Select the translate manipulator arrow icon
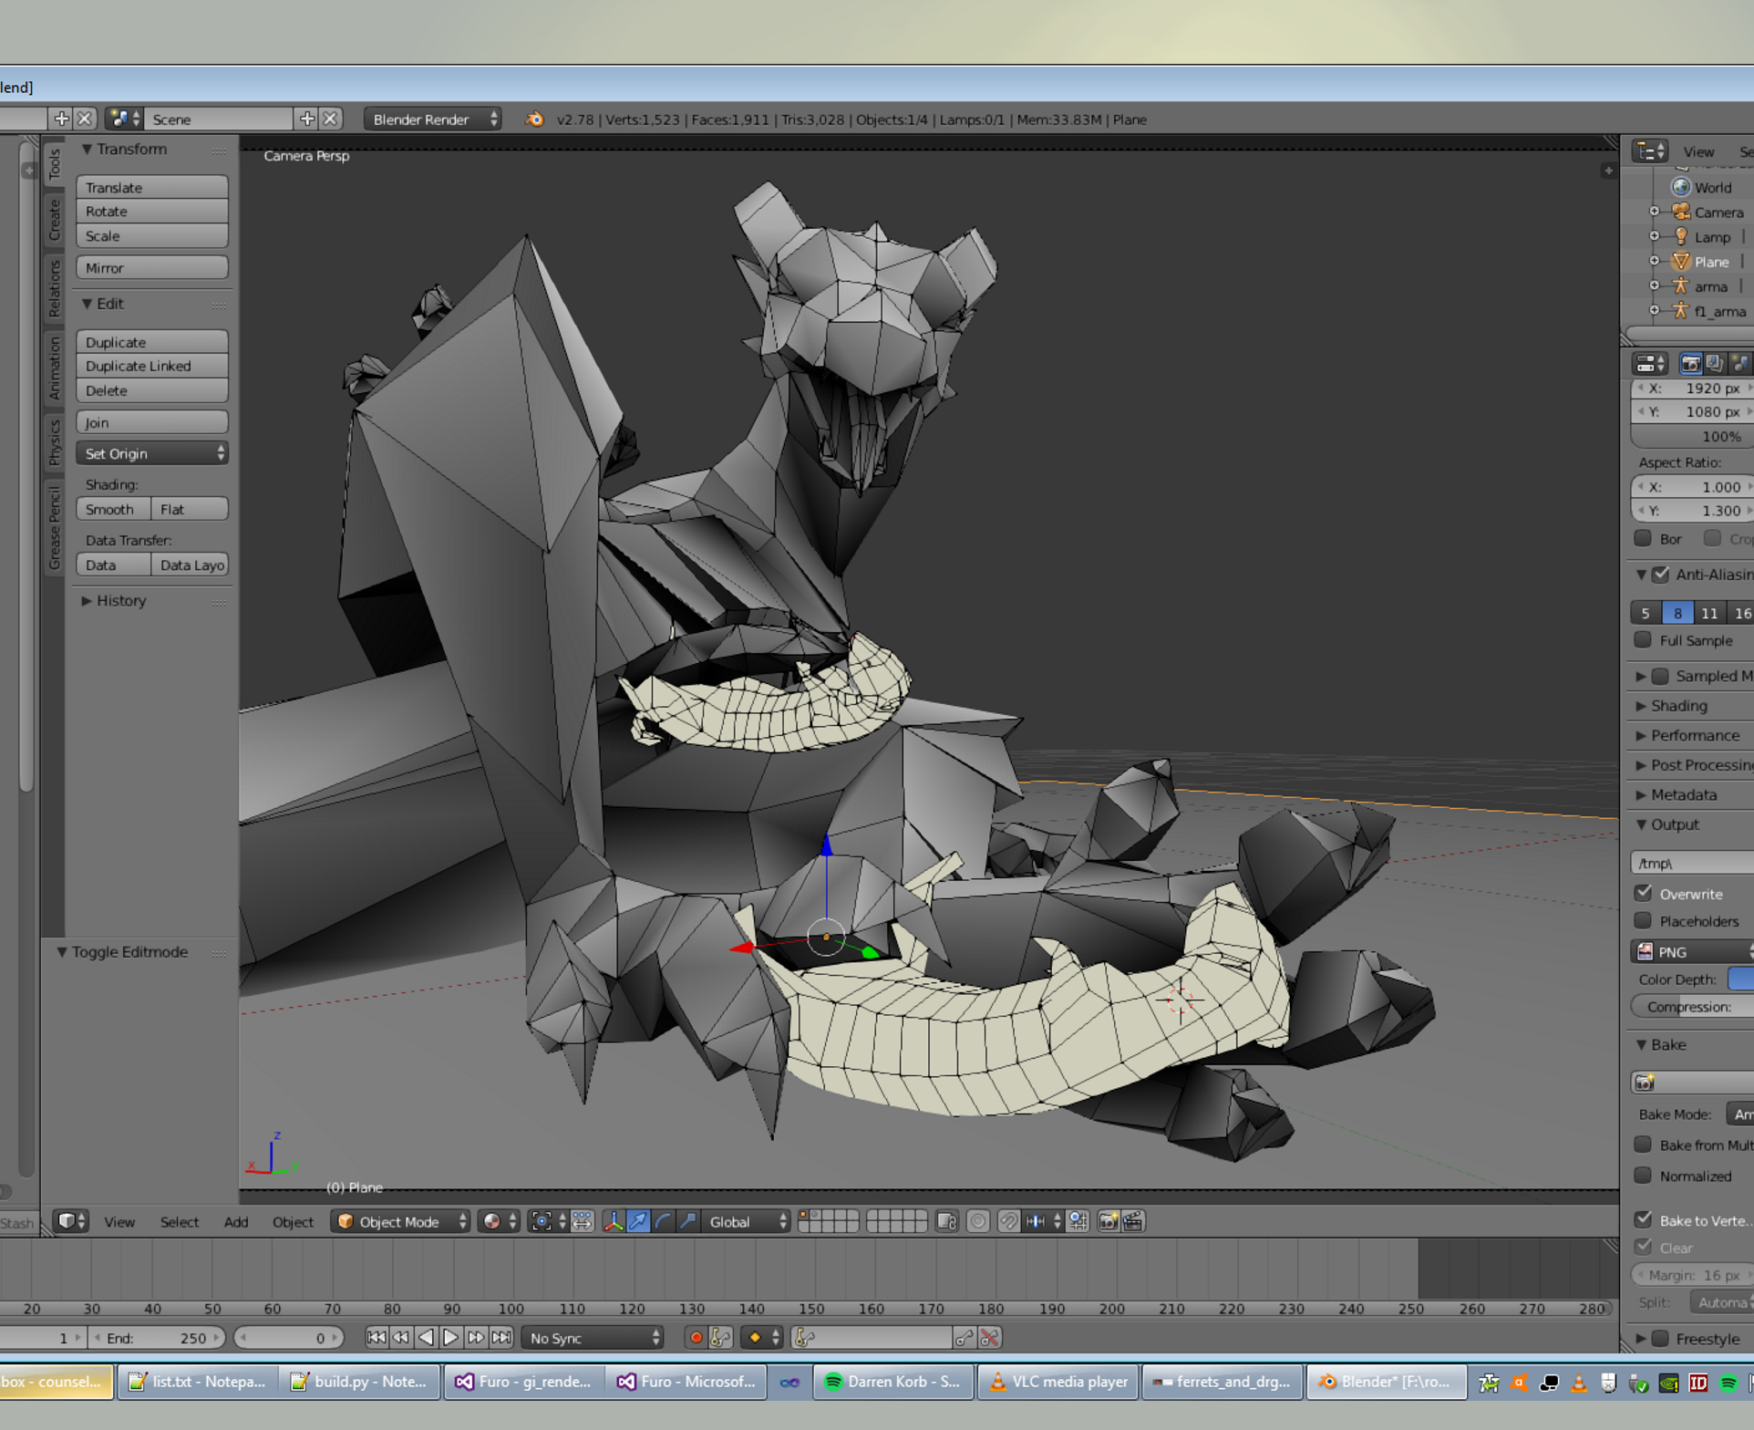The width and height of the screenshot is (1754, 1430). (x=638, y=1221)
